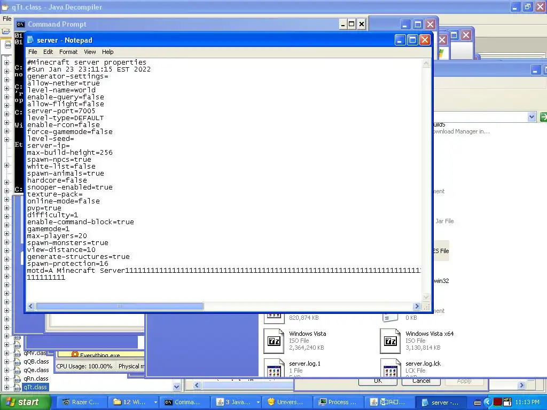The image size is (547, 410).
Task: Select the Windows Vista ISO 7z file icon
Action: (x=274, y=341)
